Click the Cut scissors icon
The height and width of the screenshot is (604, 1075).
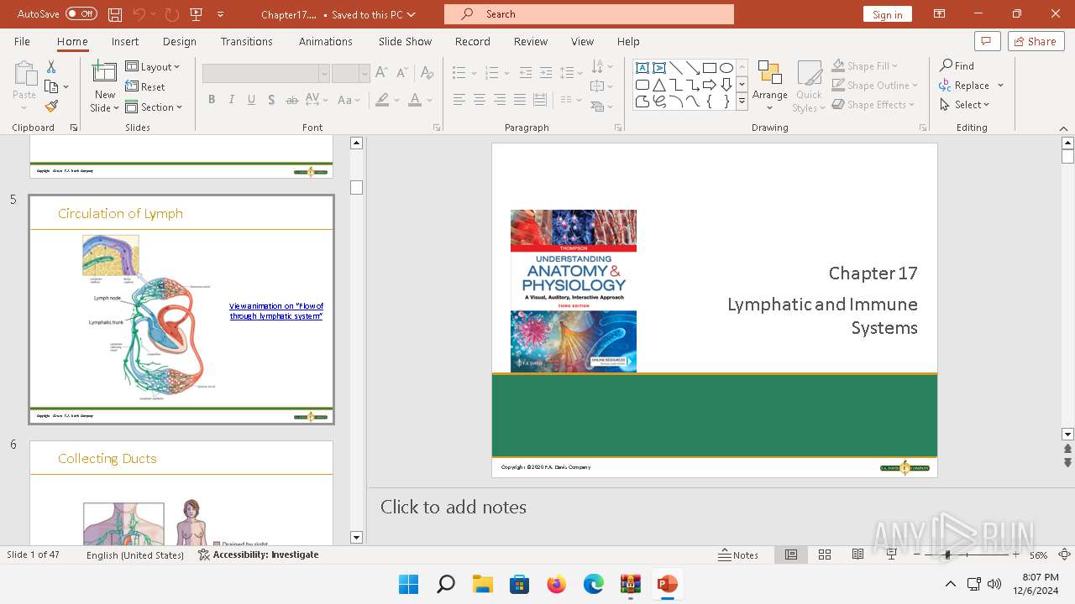click(x=51, y=66)
